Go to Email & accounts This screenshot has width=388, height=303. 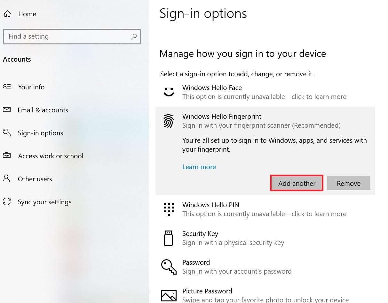coord(43,110)
